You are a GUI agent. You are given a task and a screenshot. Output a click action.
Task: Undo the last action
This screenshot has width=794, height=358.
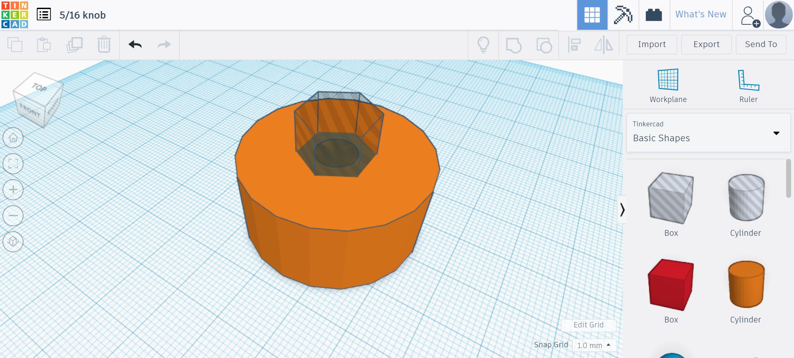135,45
